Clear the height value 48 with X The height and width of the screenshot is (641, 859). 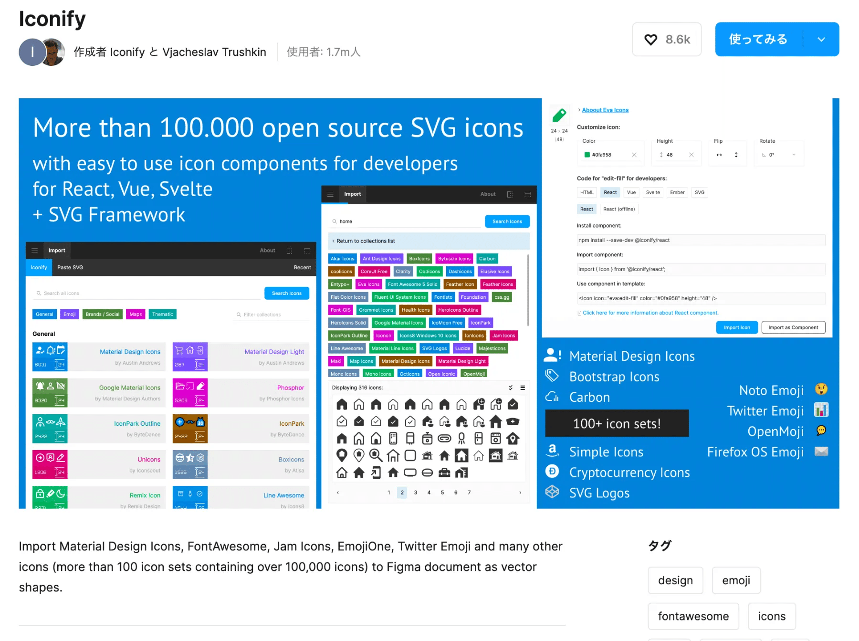(691, 155)
